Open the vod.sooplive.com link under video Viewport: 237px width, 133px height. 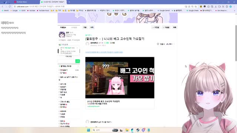pyautogui.click(x=93, y=106)
